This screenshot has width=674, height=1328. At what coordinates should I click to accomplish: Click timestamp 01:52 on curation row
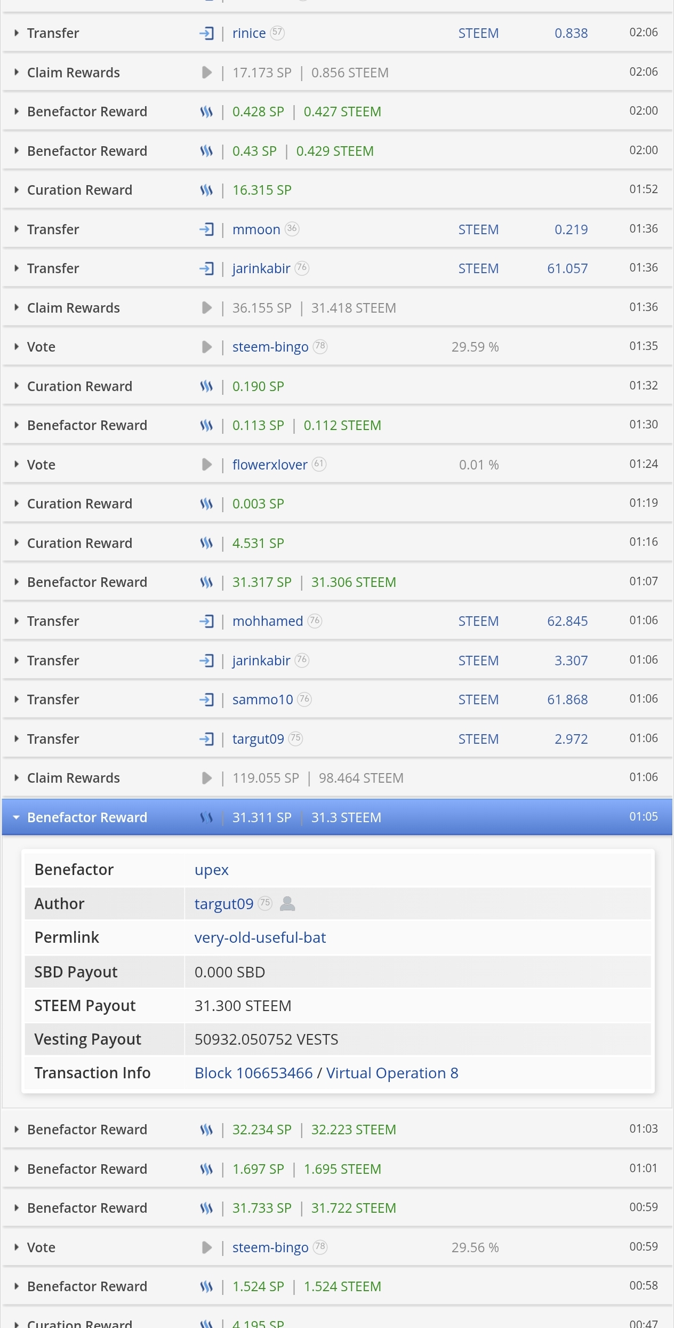644,189
